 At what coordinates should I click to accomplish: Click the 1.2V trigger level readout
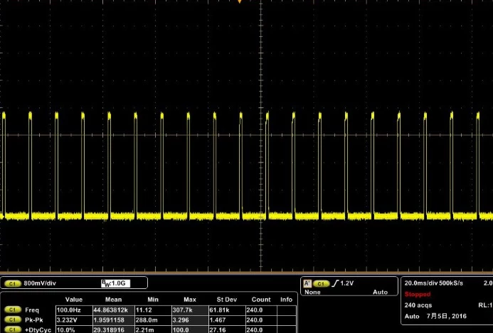[347, 283]
